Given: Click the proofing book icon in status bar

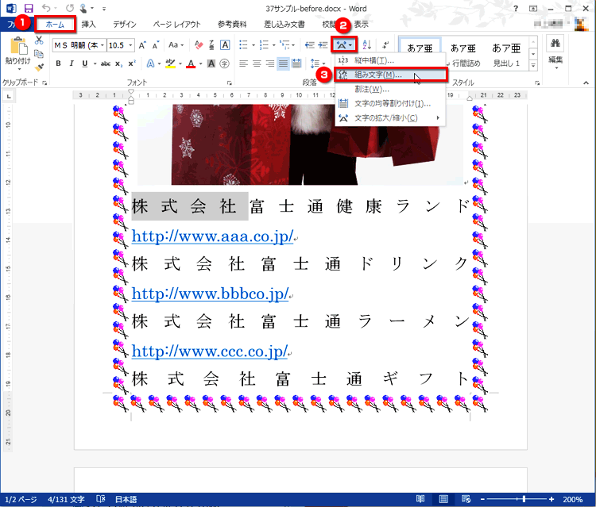Looking at the screenshot, I should click(101, 499).
